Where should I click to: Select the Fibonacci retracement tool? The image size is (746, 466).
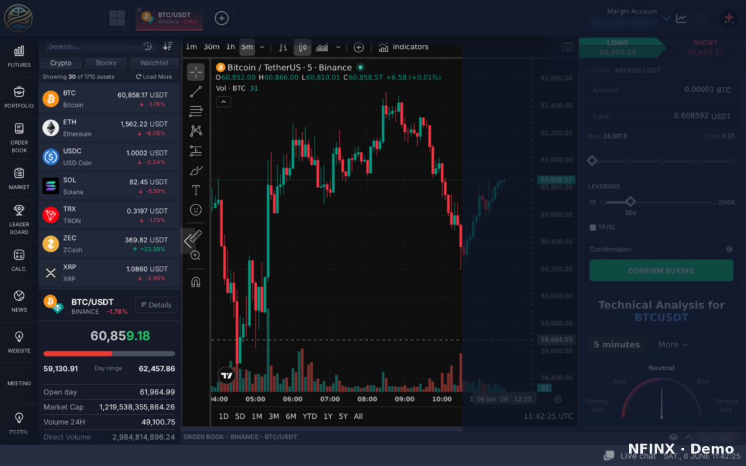(196, 111)
